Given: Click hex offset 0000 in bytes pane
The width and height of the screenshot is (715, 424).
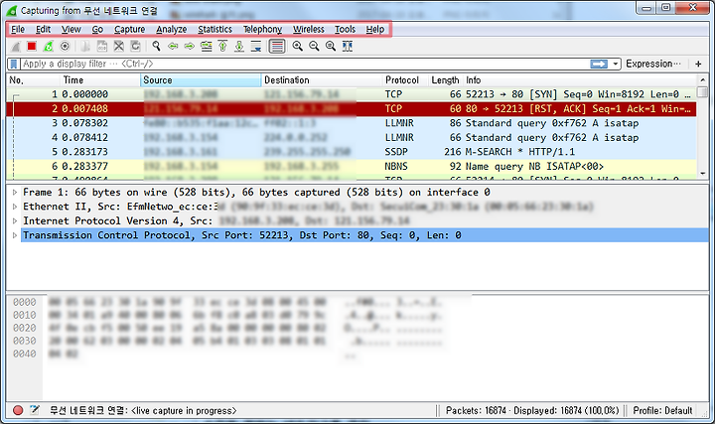Looking at the screenshot, I should coord(25,302).
